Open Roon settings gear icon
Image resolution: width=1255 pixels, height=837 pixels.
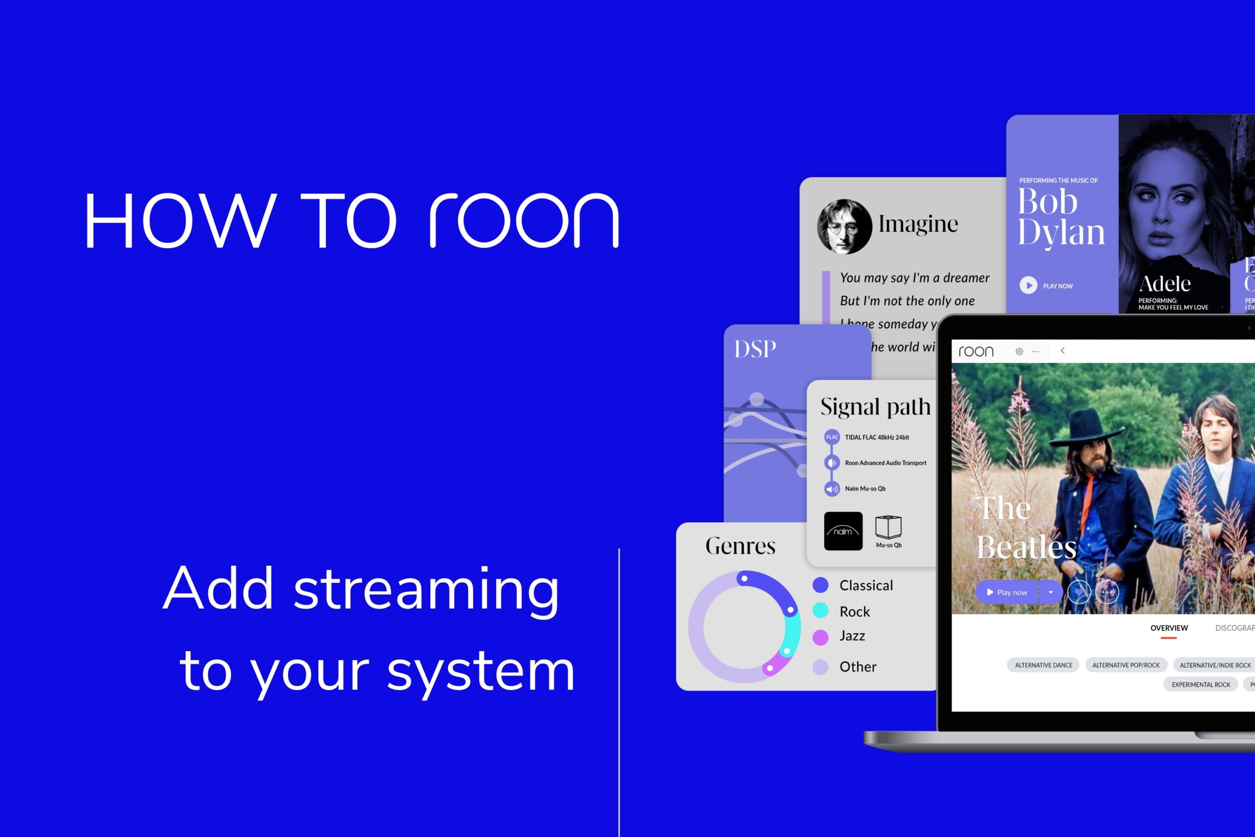coord(1019,351)
